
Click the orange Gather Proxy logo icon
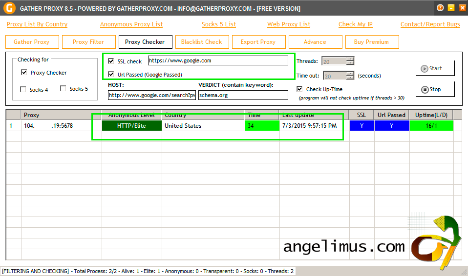click(9, 8)
